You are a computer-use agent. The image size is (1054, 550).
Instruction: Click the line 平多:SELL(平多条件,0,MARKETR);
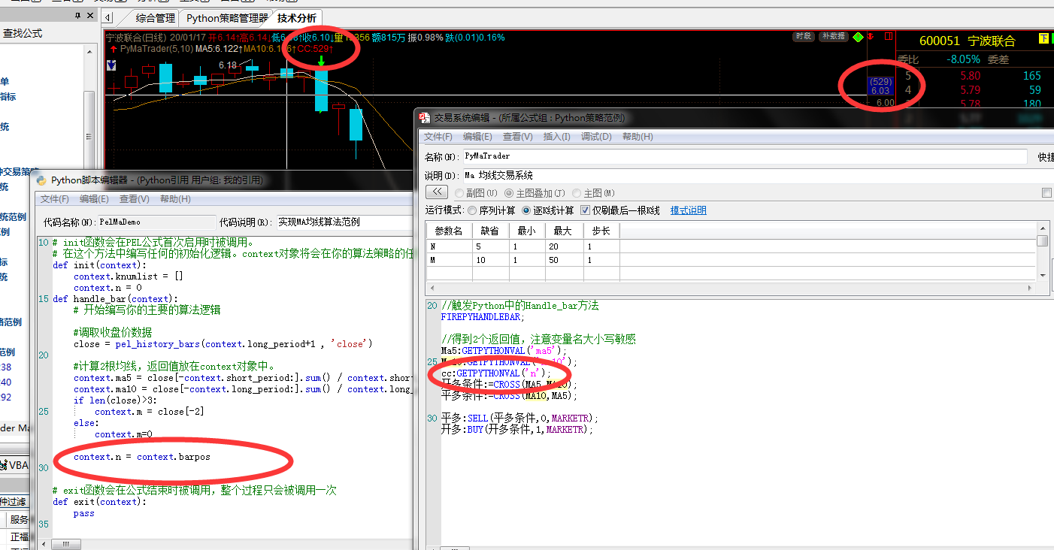click(x=519, y=418)
